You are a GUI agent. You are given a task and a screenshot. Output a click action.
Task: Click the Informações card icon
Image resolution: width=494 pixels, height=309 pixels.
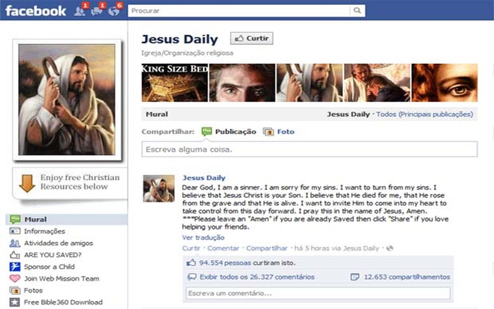[15, 231]
